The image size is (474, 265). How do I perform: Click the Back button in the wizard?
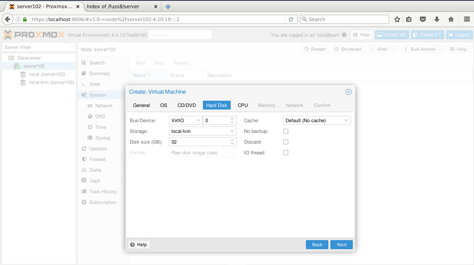(x=317, y=245)
